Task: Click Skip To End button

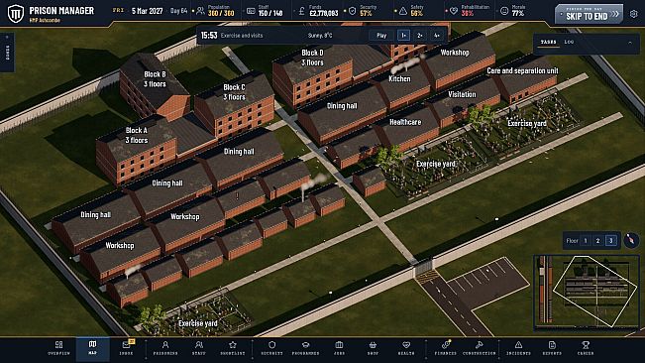Action: coord(589,14)
